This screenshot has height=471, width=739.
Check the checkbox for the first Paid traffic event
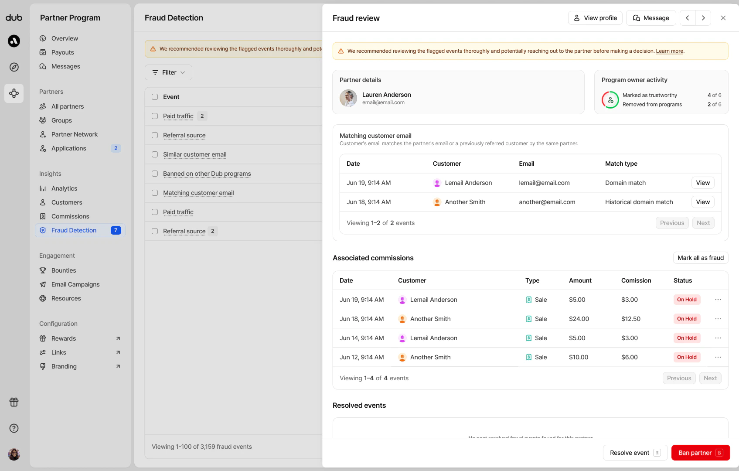pyautogui.click(x=155, y=116)
